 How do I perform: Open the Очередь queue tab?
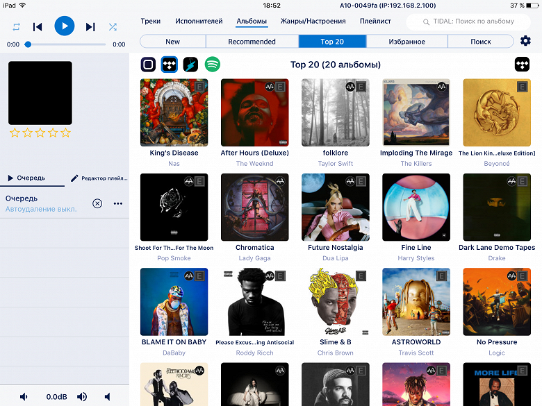point(26,178)
